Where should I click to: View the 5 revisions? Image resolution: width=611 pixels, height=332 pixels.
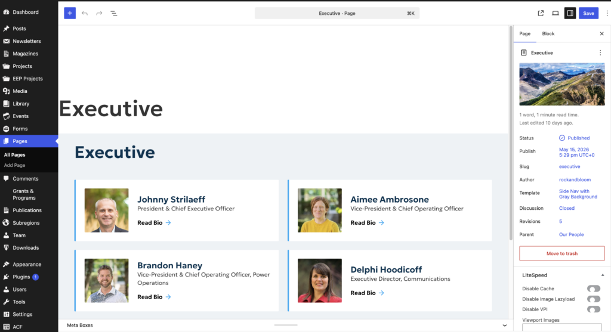click(560, 222)
